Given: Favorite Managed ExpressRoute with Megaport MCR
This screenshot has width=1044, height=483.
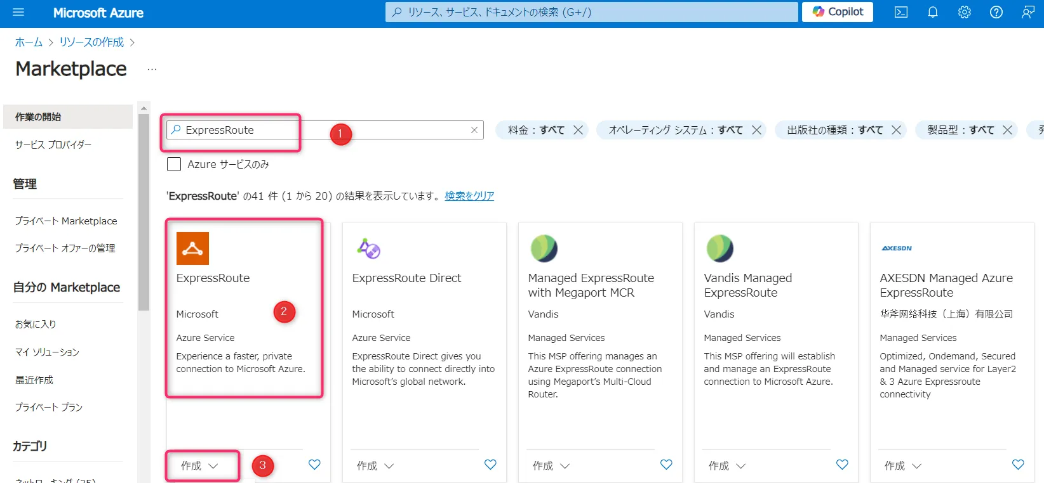Looking at the screenshot, I should 666,465.
